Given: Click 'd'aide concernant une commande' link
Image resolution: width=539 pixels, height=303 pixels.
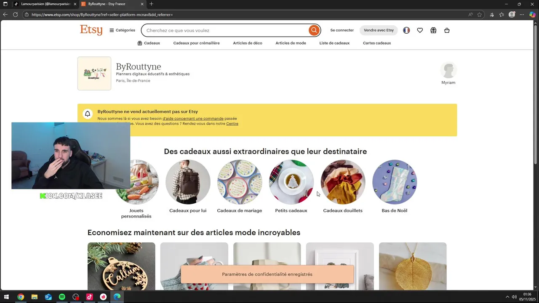Looking at the screenshot, I should tap(193, 119).
